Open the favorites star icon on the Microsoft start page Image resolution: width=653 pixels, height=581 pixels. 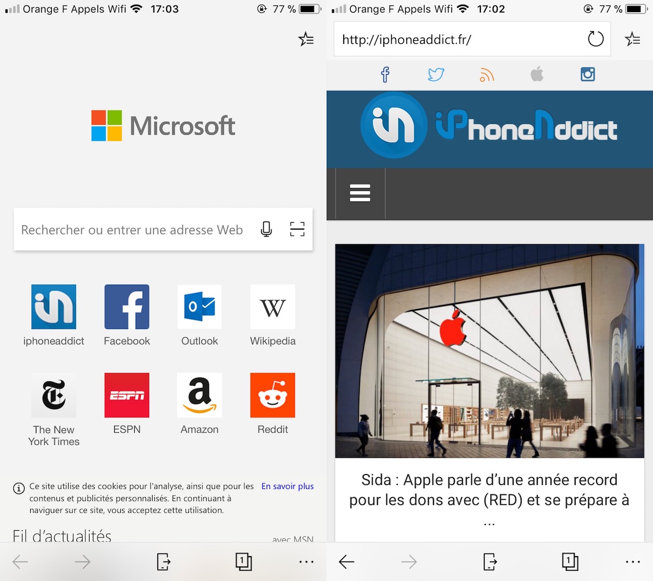click(x=306, y=39)
